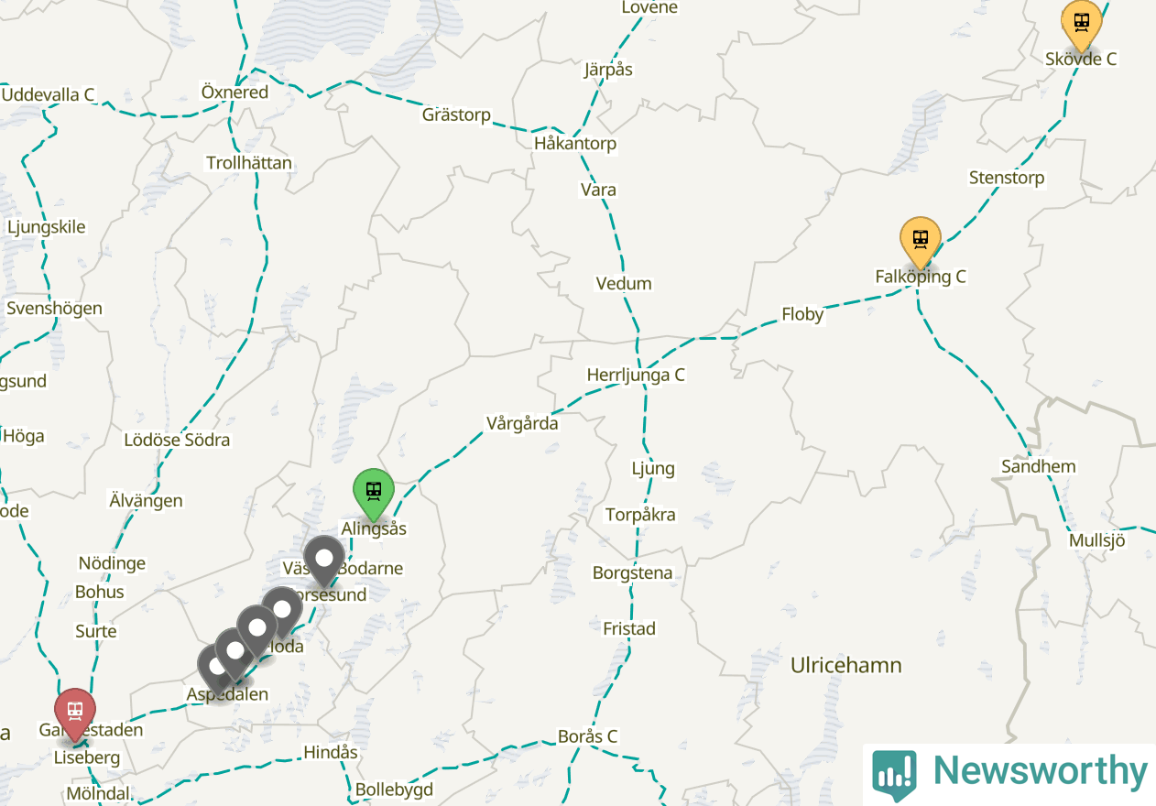Screen dimensions: 1156x806
Task: Open the Newsworthy logo link
Action: tap(1009, 773)
